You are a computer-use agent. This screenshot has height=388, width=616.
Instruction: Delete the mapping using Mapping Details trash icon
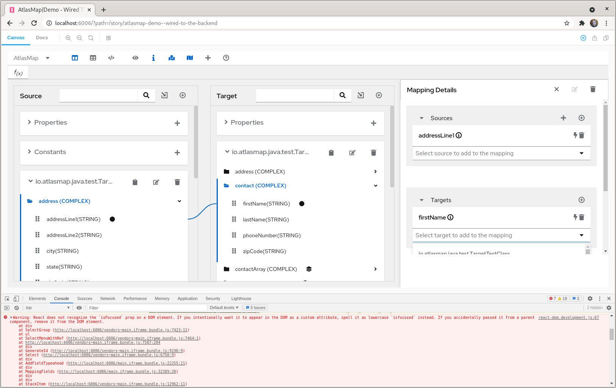pyautogui.click(x=593, y=90)
